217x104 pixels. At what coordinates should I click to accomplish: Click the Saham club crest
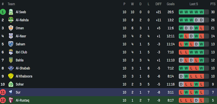pyautogui.click(x=11, y=44)
